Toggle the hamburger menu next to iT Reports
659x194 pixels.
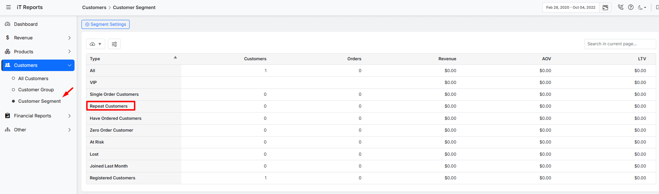click(8, 7)
